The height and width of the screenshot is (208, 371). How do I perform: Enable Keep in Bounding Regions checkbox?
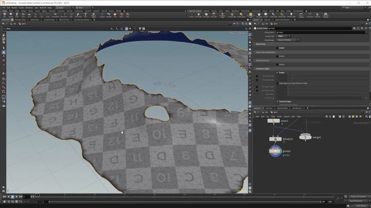pos(277,56)
